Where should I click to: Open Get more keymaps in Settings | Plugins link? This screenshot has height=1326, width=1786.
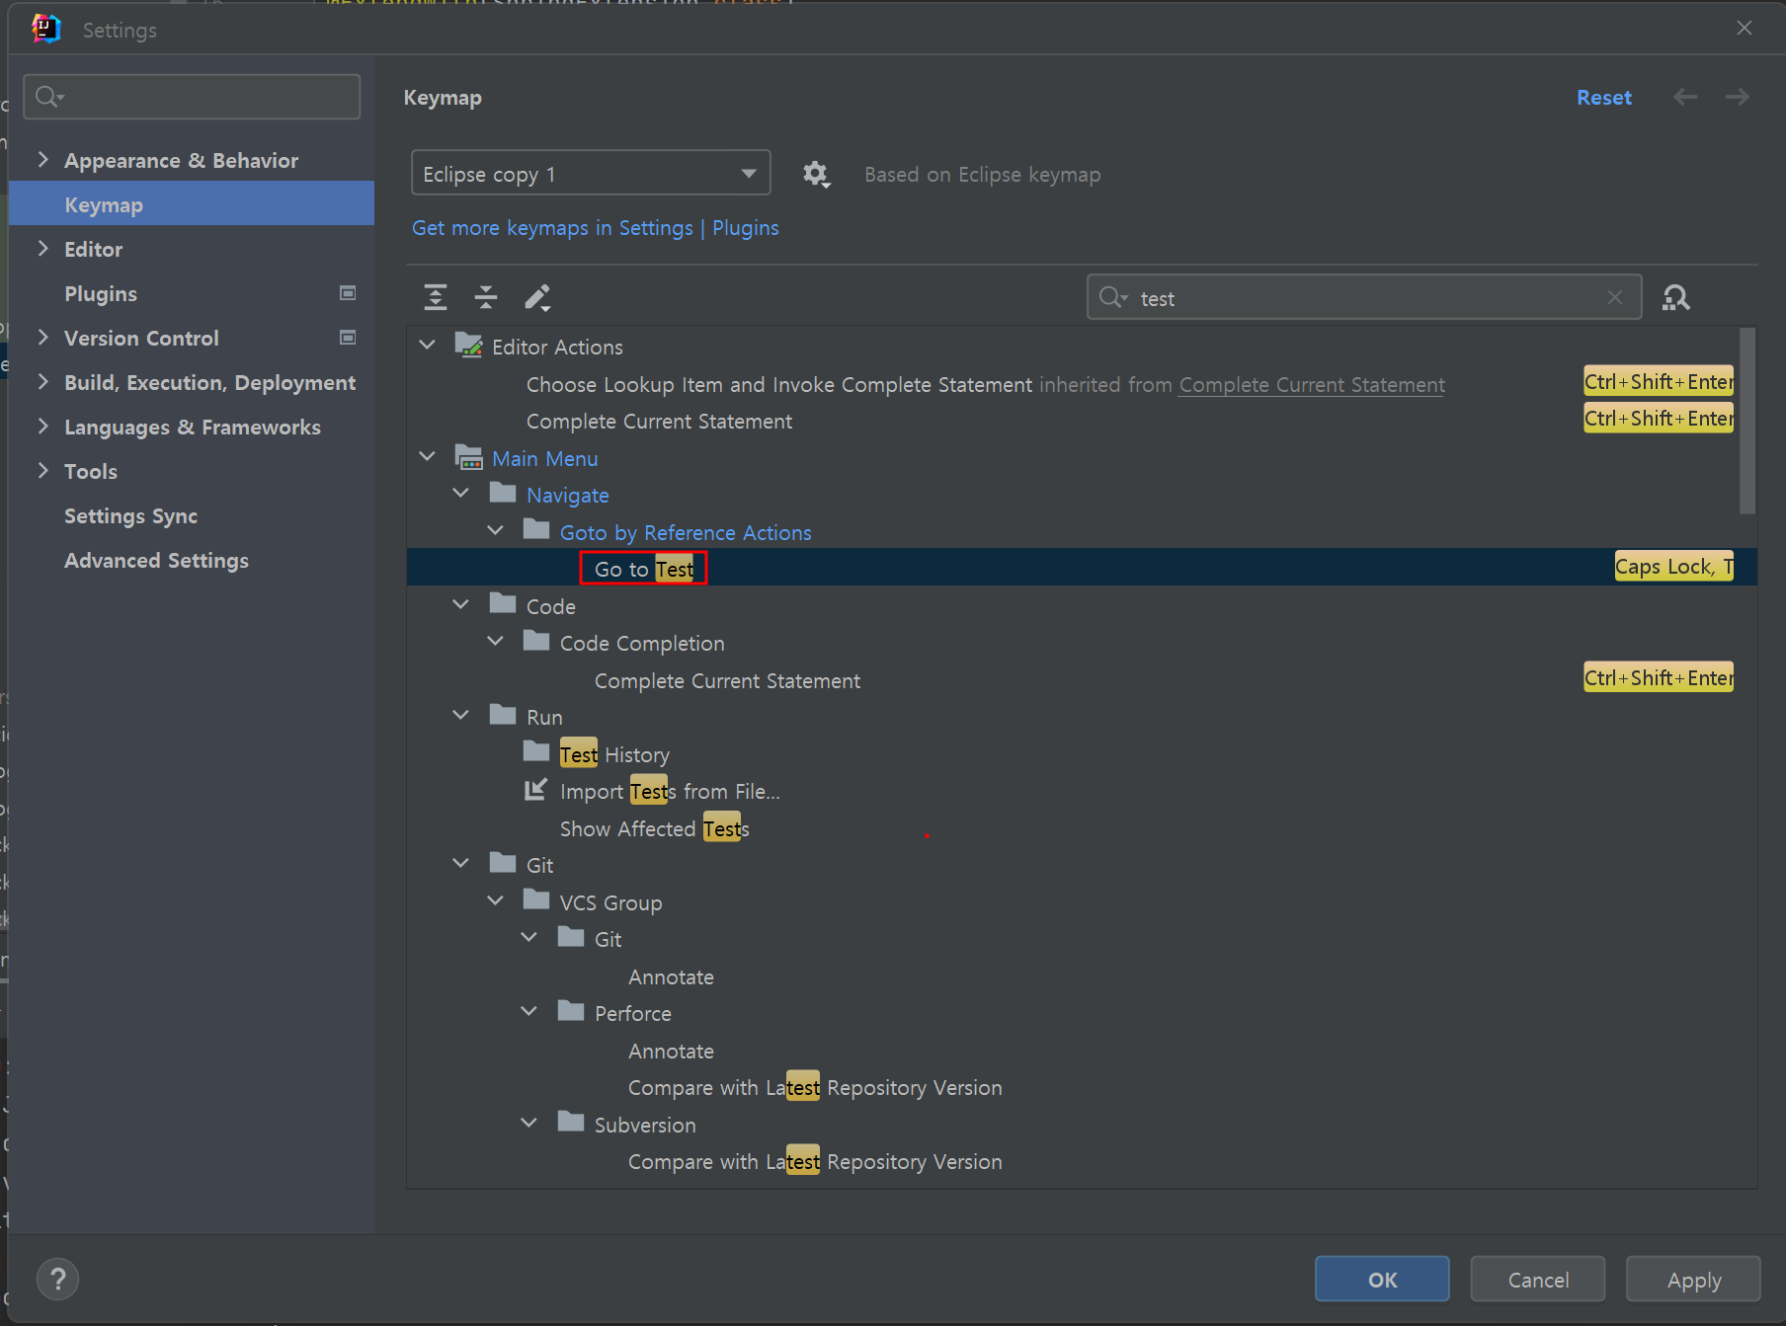596,228
